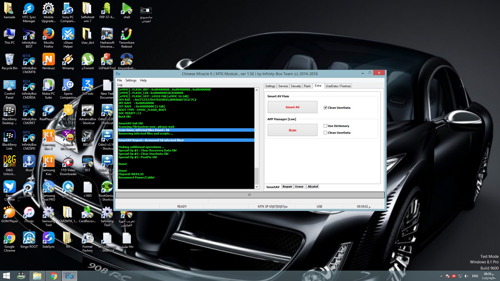Launch the Winamp desktop icon
Viewport: 500px width, 281px height.
[68, 61]
